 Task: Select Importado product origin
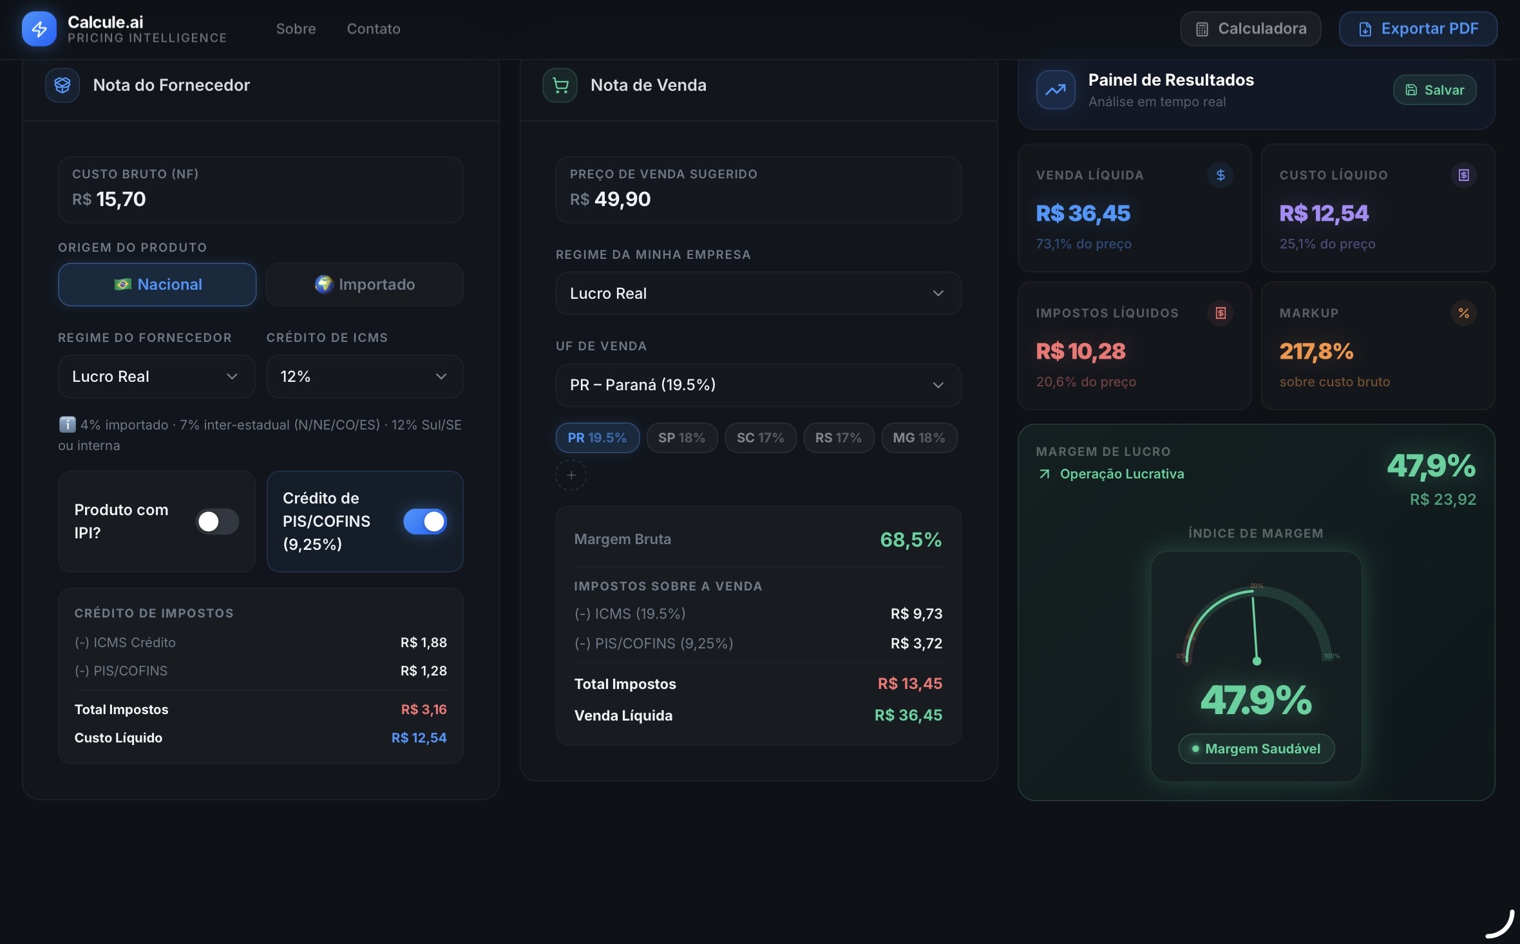click(x=365, y=284)
